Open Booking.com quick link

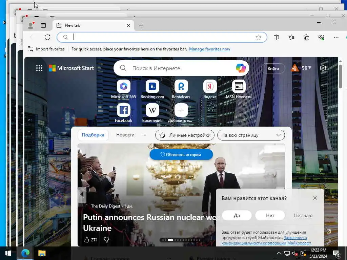coord(152,89)
